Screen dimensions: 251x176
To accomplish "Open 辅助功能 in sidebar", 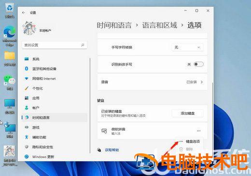I will click(55, 137).
